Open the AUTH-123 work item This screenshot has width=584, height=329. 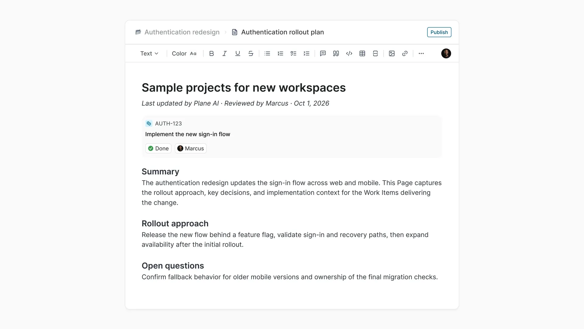tap(168, 123)
